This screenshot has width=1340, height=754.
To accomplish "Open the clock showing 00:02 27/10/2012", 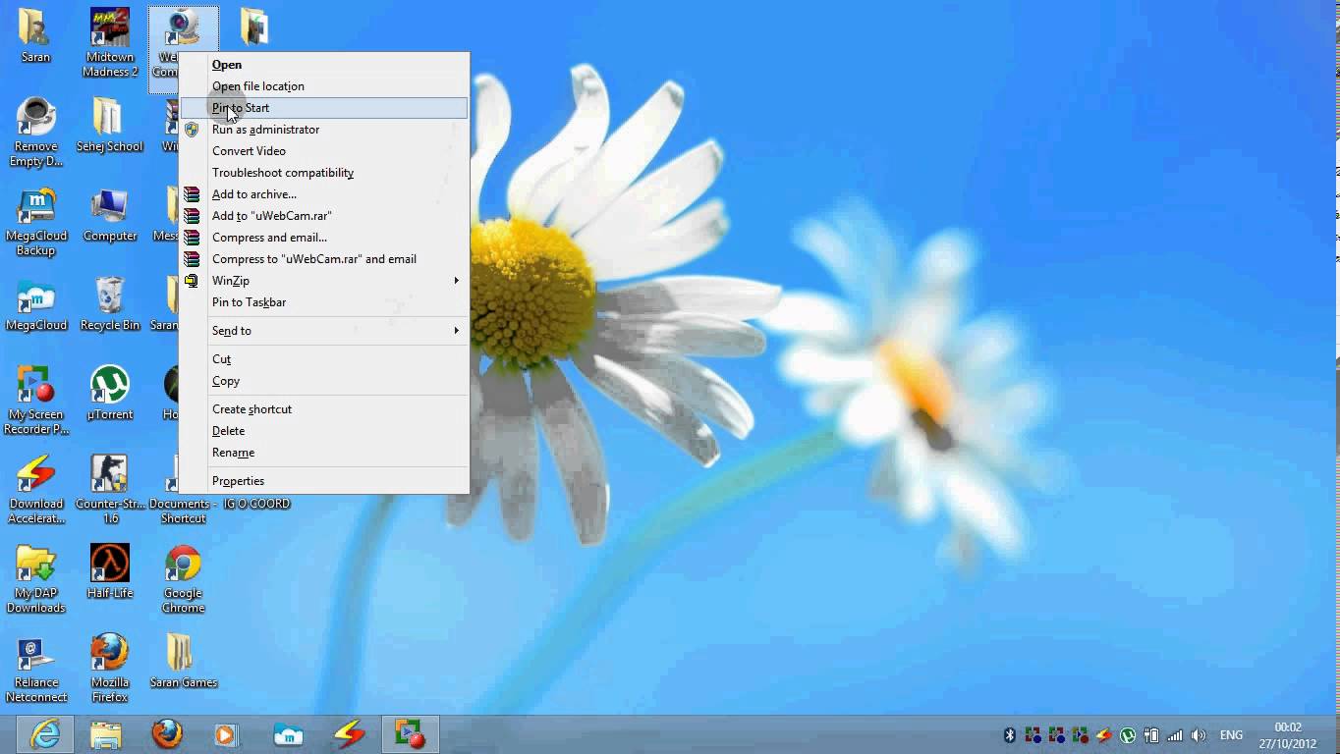I will tap(1288, 735).
